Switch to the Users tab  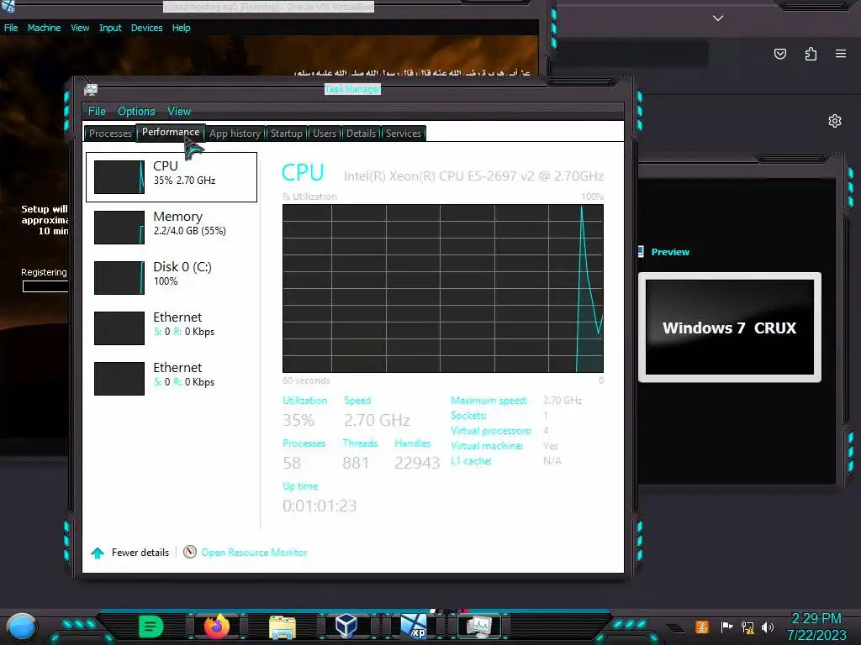click(325, 134)
